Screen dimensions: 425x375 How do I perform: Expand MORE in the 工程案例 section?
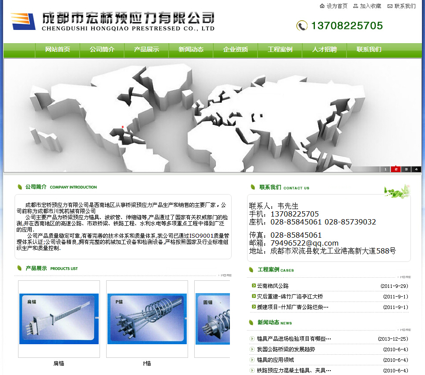click(x=405, y=277)
